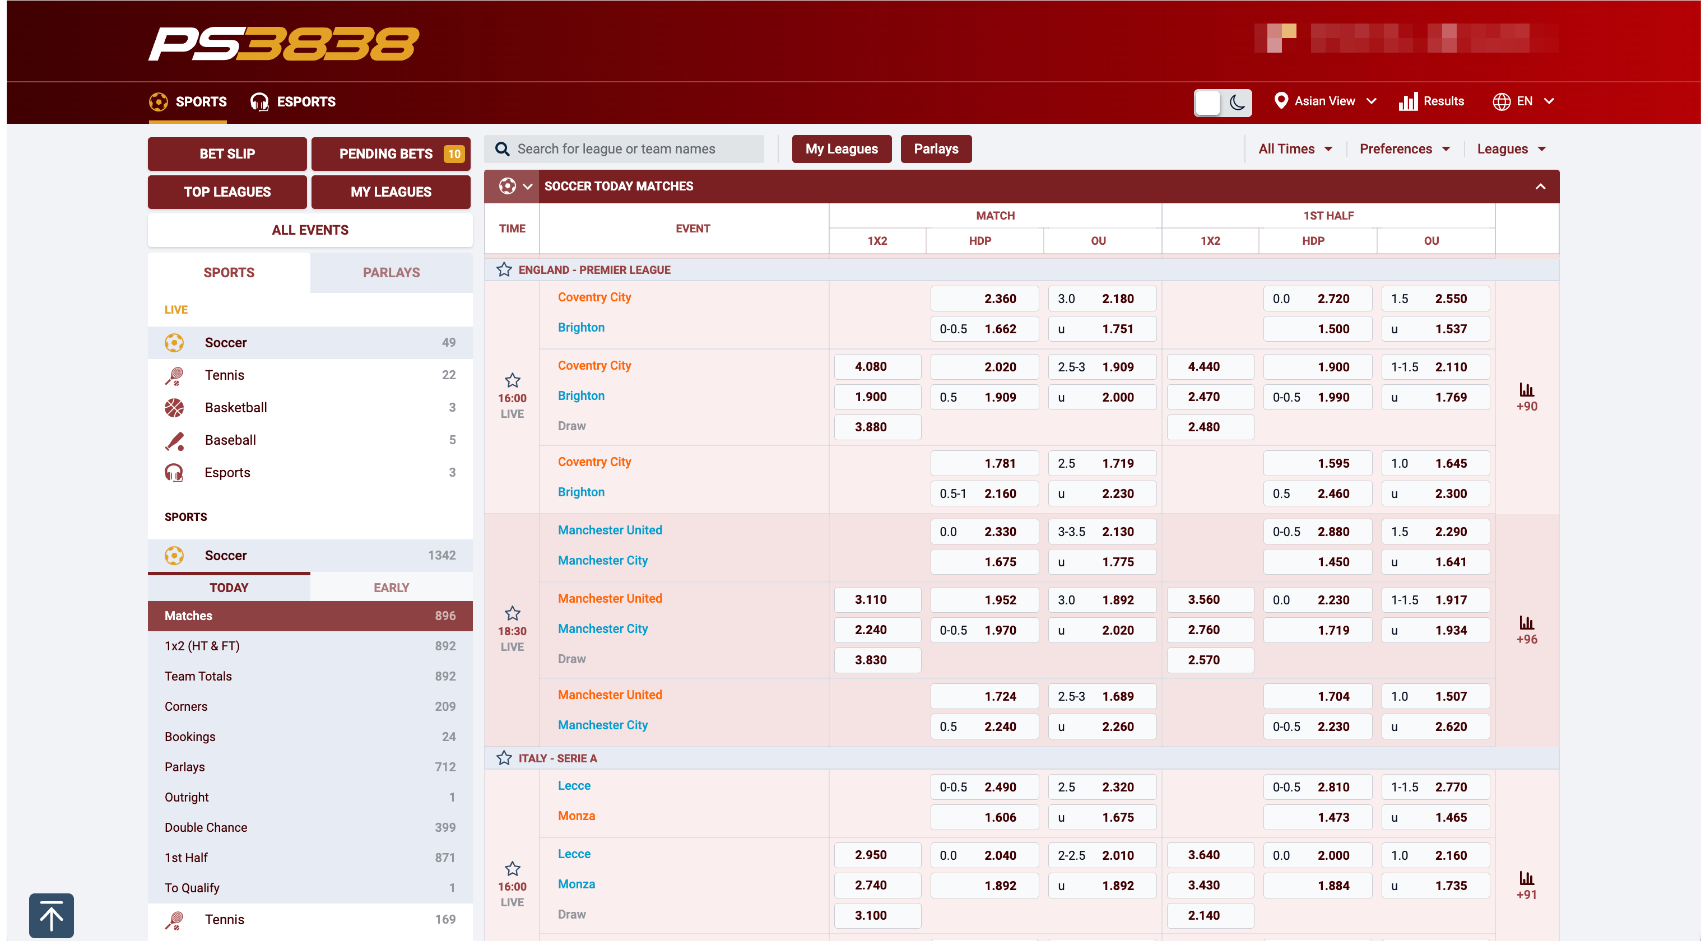Click the soccer icon in Soccer Today Matches header

pyautogui.click(x=507, y=186)
